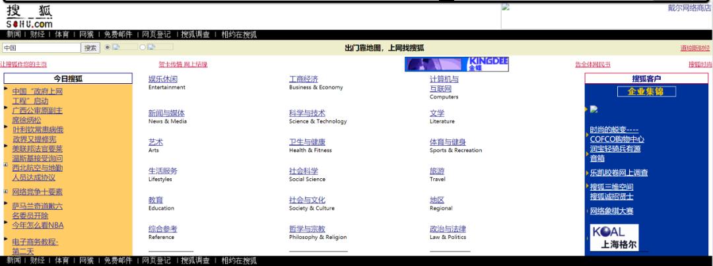The width and height of the screenshot is (713, 266).
Task: Open the 社会与文化 Society & Culture category
Action: 308,200
